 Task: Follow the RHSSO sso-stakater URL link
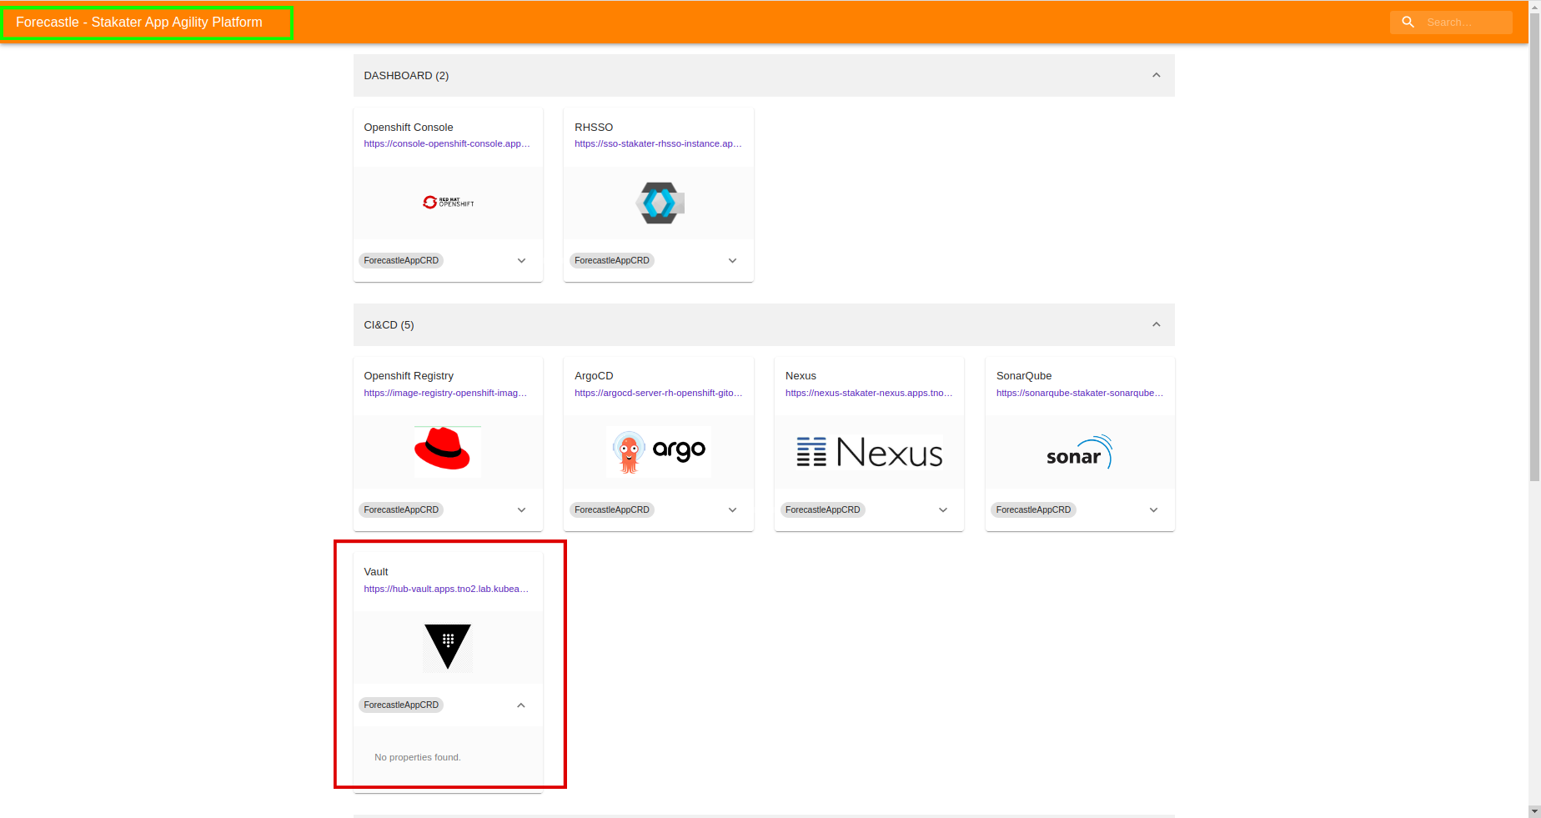pos(658,143)
